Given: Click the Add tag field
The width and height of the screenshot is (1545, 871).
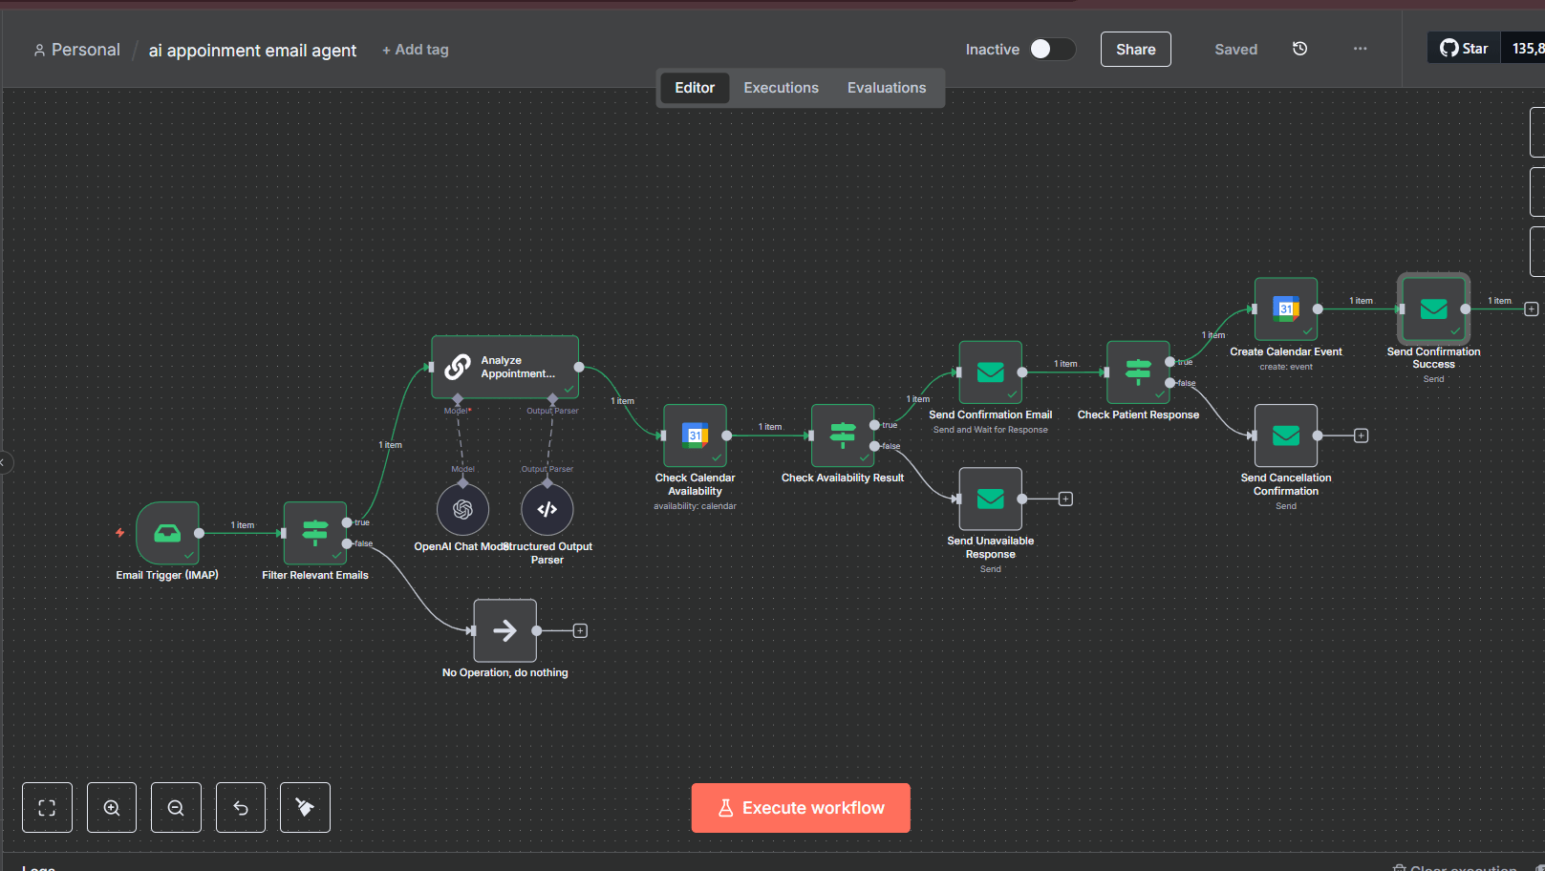Looking at the screenshot, I should click(x=416, y=50).
